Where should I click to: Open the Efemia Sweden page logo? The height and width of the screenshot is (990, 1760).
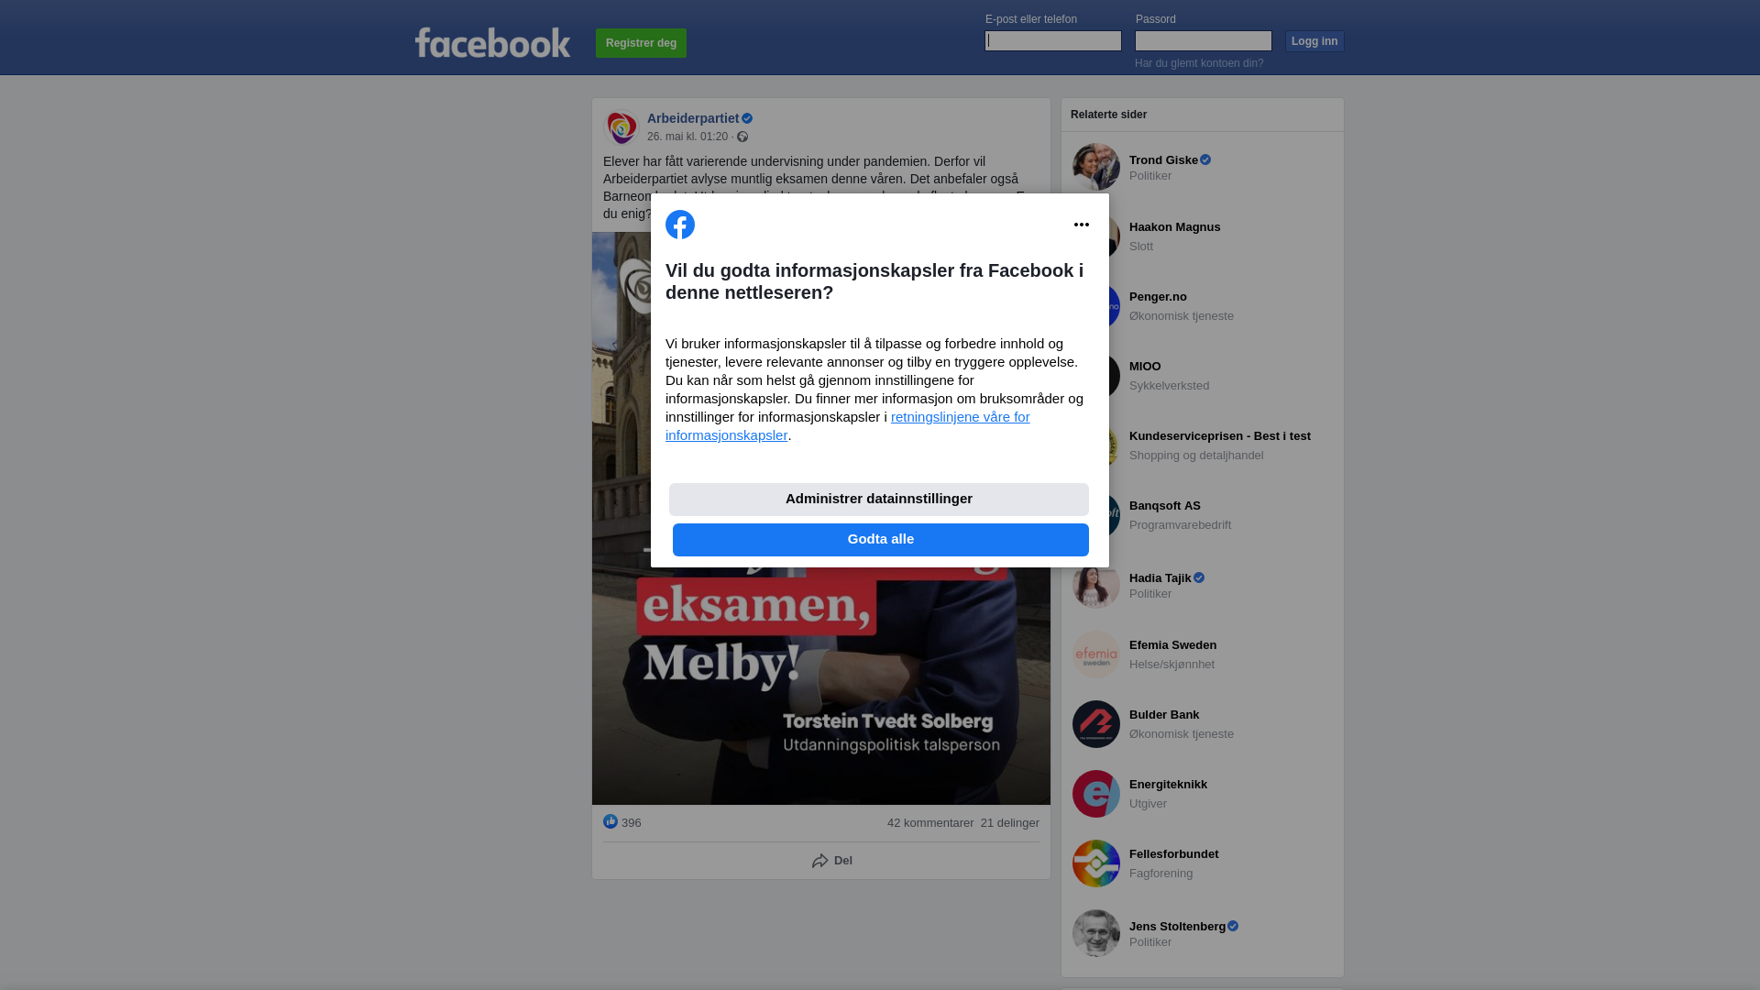pos(1096,654)
